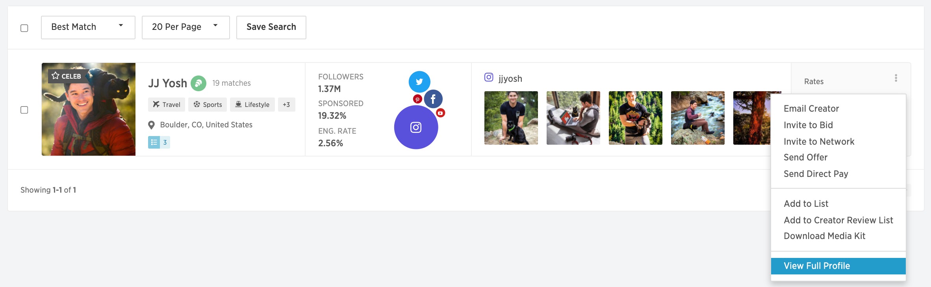
Task: Click the 2.56% engagement rate value
Action: [330, 143]
